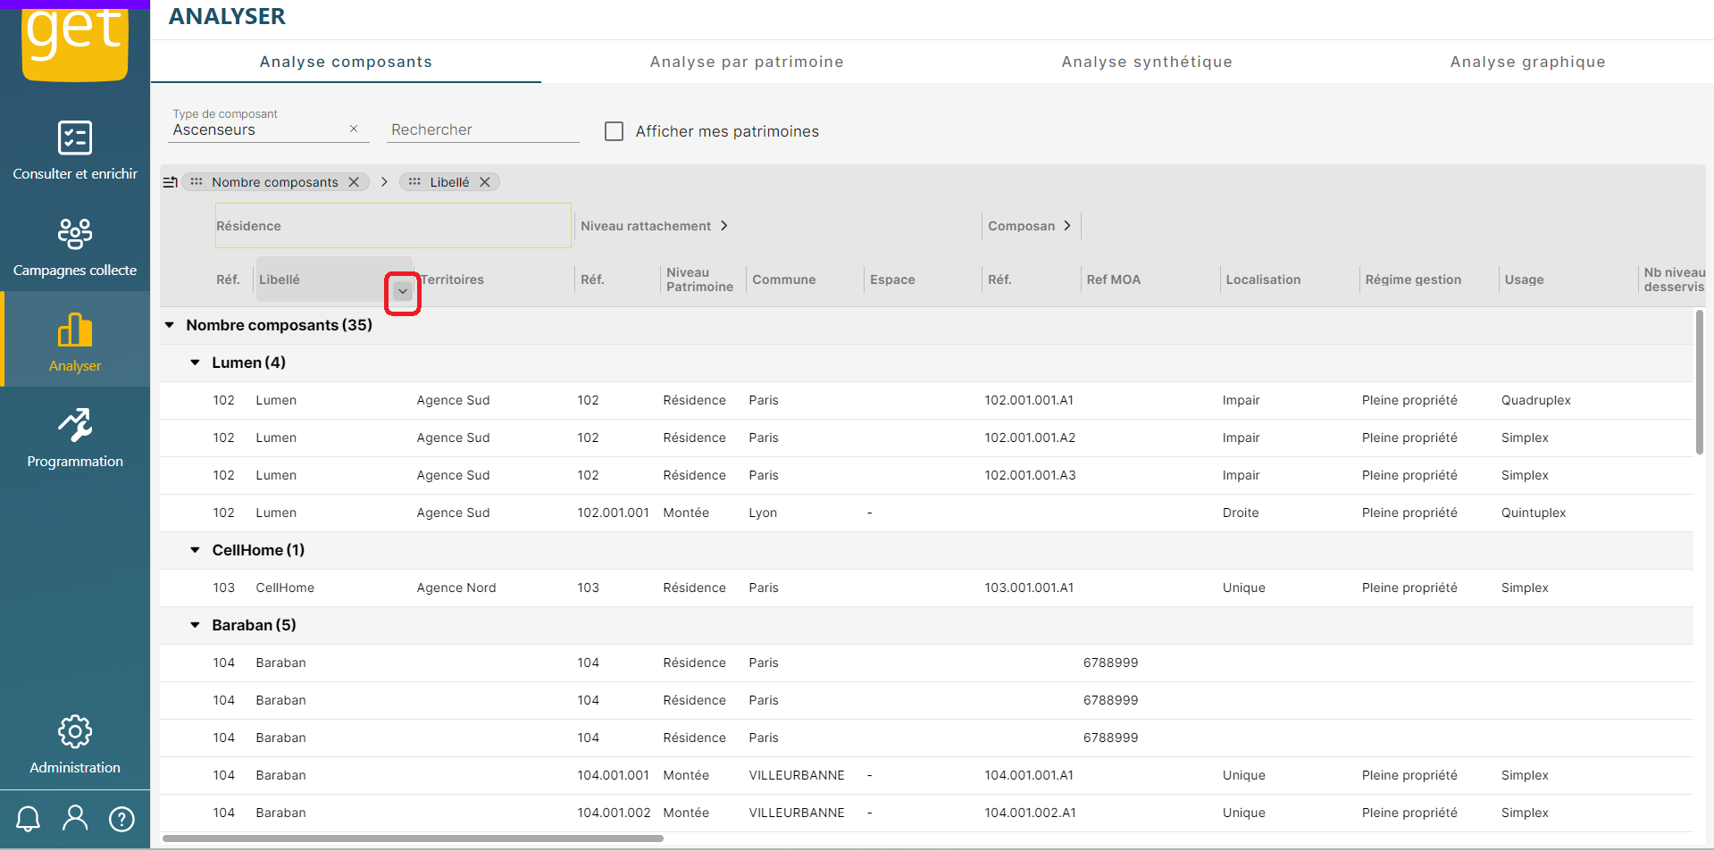
Task: Open the Libellé column dropdown menu
Action: (x=403, y=292)
